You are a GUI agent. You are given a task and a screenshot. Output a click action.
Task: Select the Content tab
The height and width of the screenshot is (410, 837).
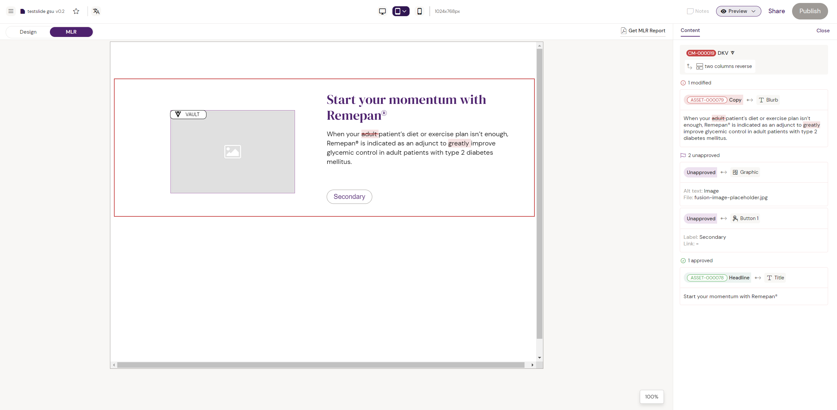690,30
